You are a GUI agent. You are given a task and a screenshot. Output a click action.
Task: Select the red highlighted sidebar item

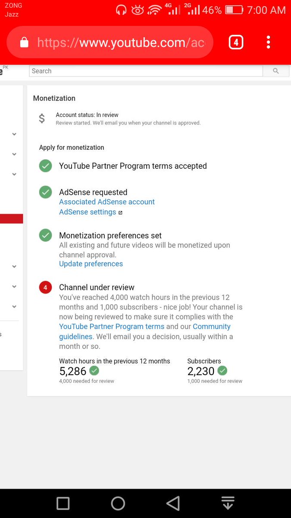pos(11,218)
